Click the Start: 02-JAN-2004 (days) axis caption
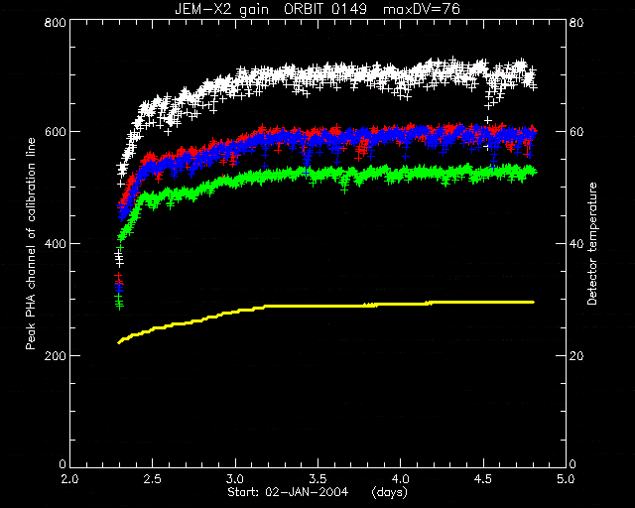The image size is (635, 508). point(317,492)
